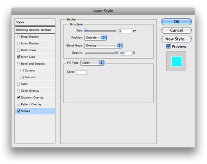207x164 pixels.
Task: Open the Position dropdown set to Outside
Action: click(x=96, y=38)
